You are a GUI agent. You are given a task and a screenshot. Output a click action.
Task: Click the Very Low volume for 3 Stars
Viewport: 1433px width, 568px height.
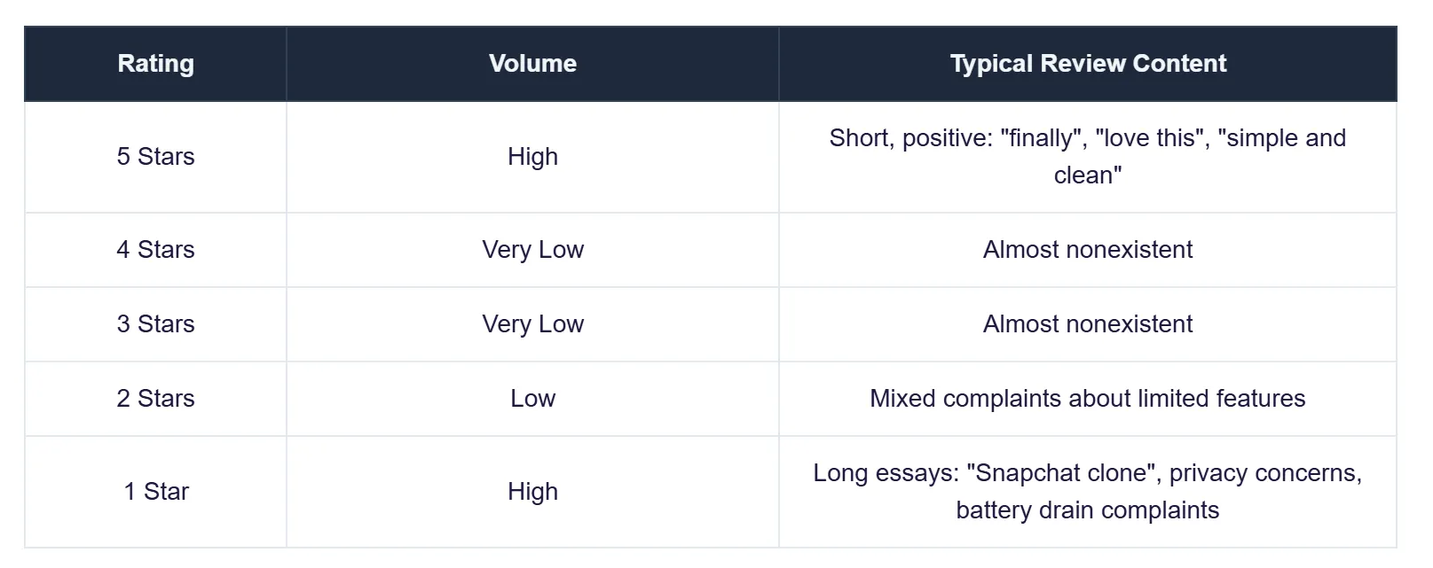(532, 324)
